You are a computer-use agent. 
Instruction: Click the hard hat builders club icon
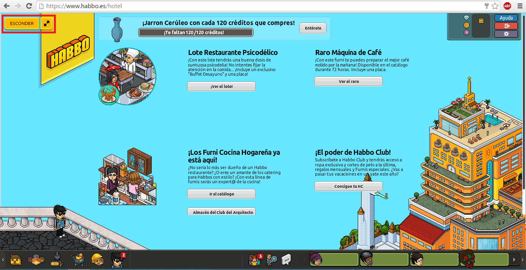coord(97,260)
